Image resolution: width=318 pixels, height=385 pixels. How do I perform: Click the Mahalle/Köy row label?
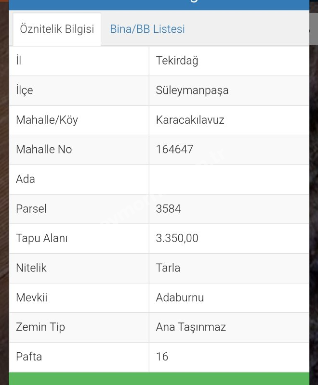tap(47, 120)
